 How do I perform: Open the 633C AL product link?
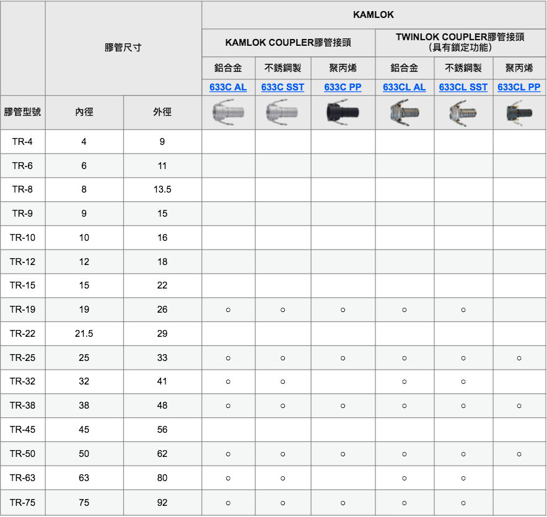coord(228,87)
